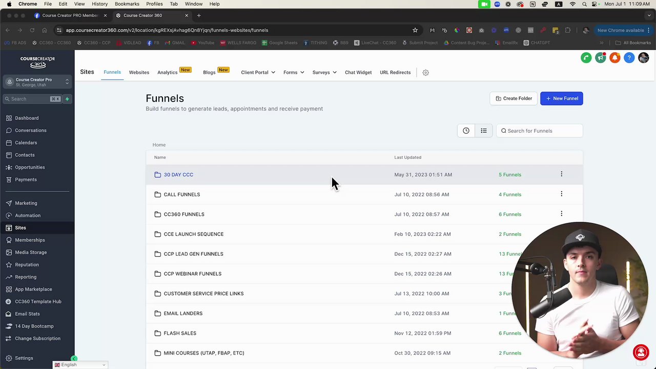Image resolution: width=656 pixels, height=369 pixels.
Task: Open the Surveys dropdown
Action: point(324,73)
